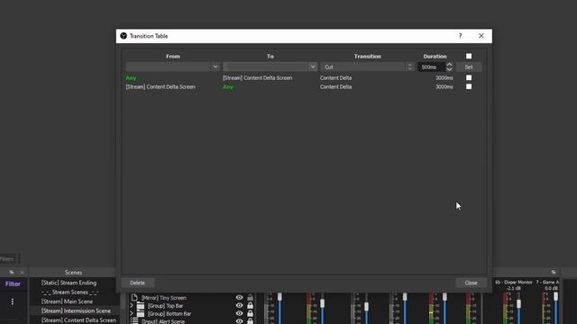The image size is (577, 324).
Task: Open the To scene dropdown
Action: point(270,67)
